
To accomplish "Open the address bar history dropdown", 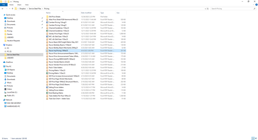I will [x=205, y=9].
